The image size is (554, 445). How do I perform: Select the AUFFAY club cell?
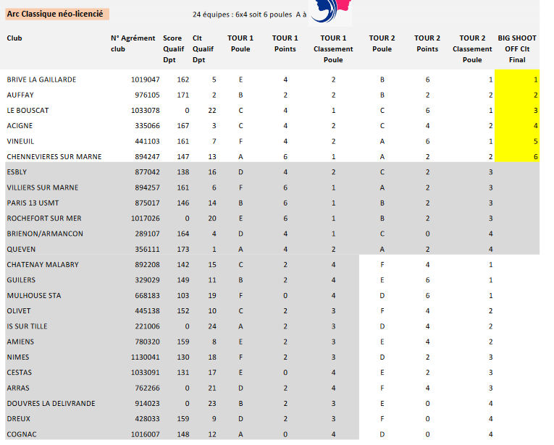coord(20,95)
